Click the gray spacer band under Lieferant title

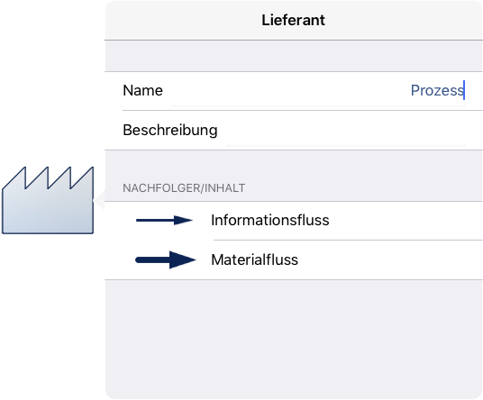point(294,56)
